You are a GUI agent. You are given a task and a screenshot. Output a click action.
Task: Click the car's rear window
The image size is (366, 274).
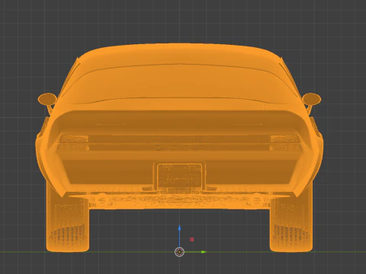click(x=179, y=84)
